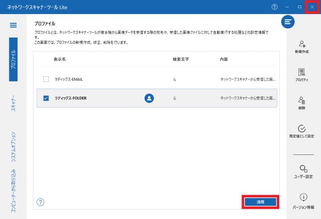Maximize the ネットワークスキャナーツール window
Viewport: 321px width, 219px height.
click(299, 7)
